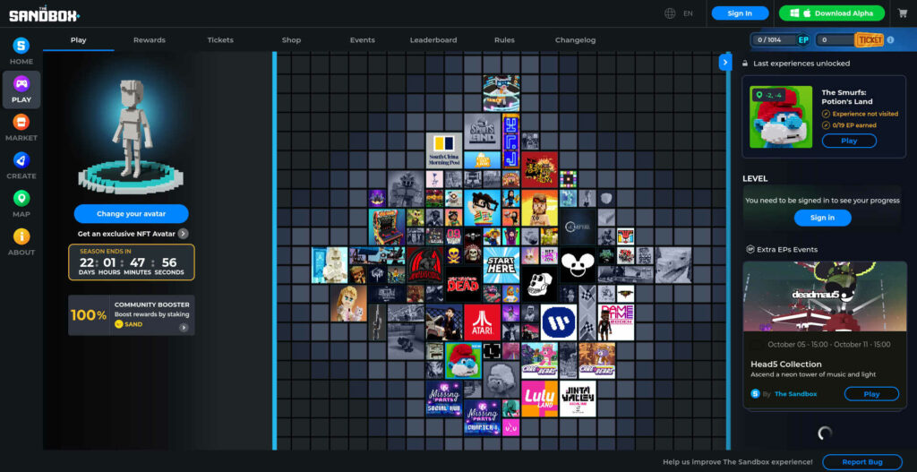Image resolution: width=917 pixels, height=472 pixels.
Task: Click Sign in under LEVEL
Action: pos(822,218)
